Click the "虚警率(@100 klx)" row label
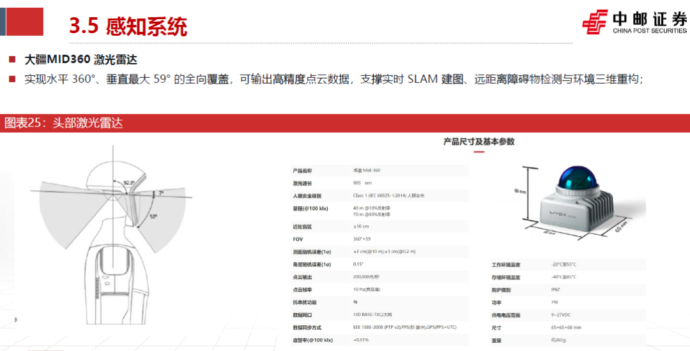 click(312, 340)
